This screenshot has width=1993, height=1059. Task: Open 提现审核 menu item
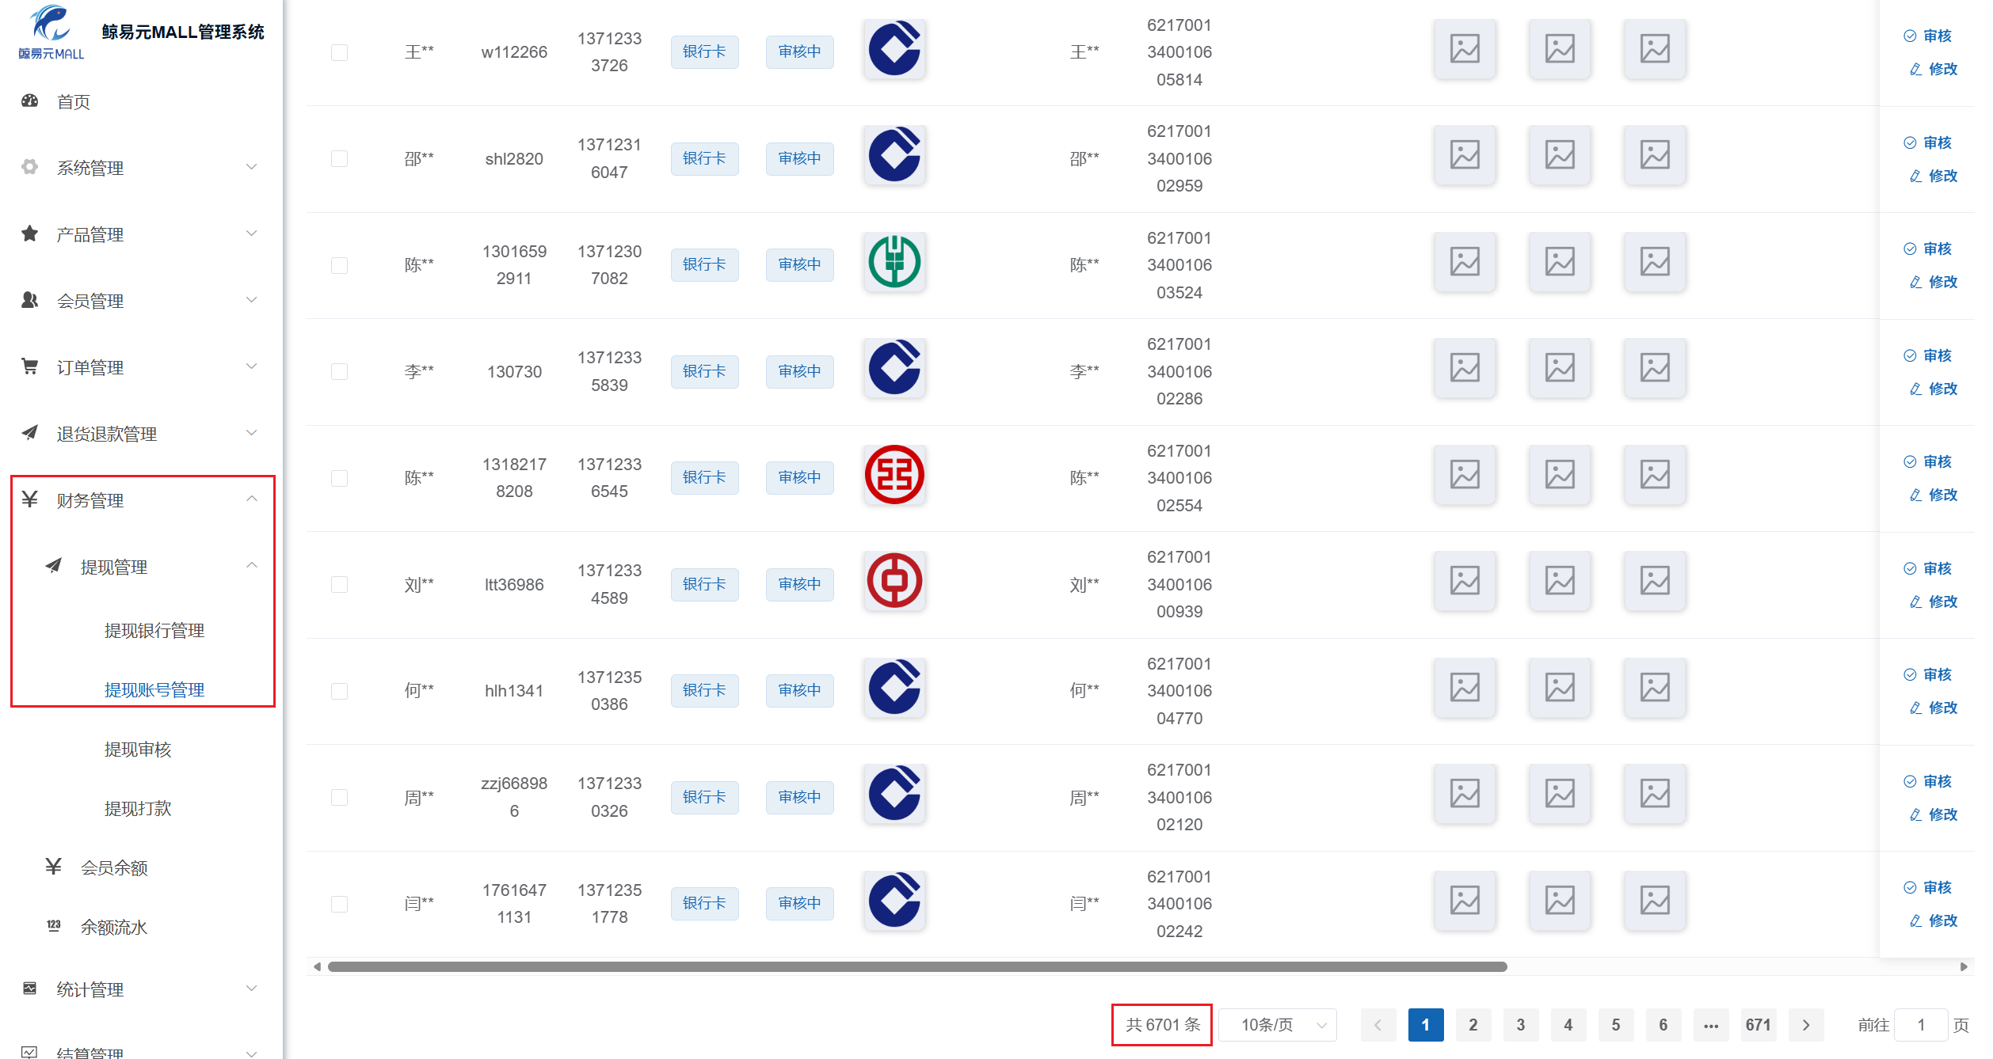(x=138, y=750)
